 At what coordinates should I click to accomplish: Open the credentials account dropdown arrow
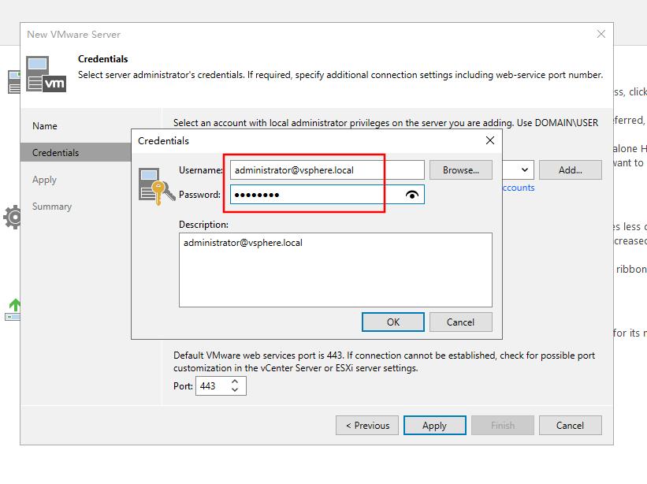(524, 170)
